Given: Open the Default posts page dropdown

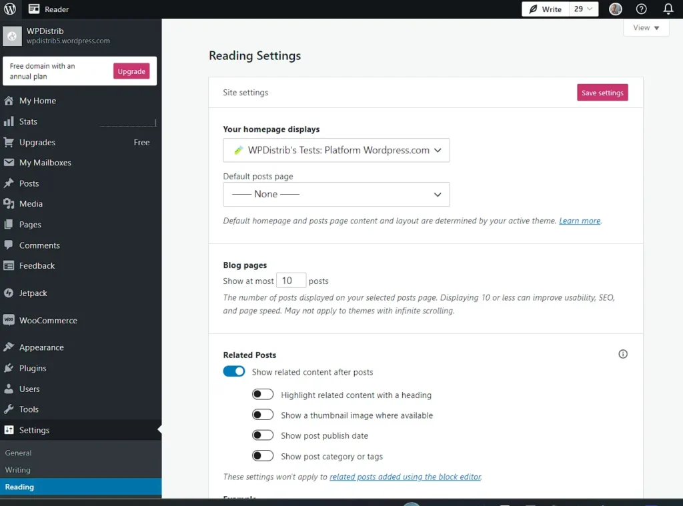Looking at the screenshot, I should [336, 194].
